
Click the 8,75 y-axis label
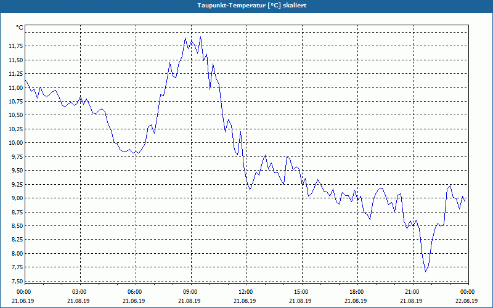point(17,212)
